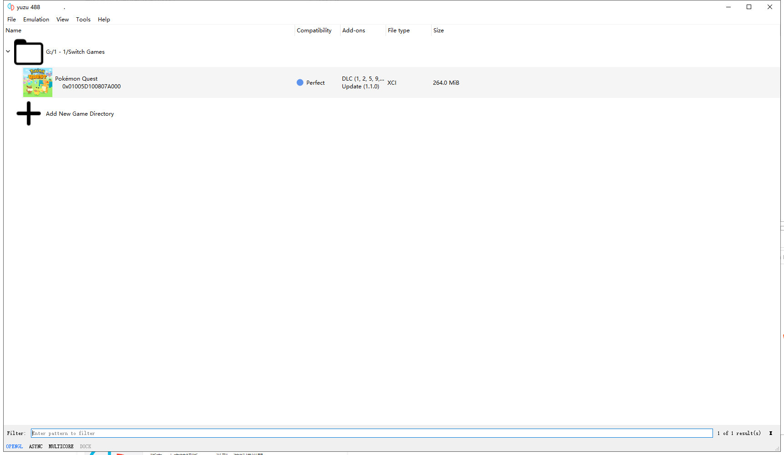
Task: Toggle the ASYNC GPU emulation setting
Action: tap(36, 446)
